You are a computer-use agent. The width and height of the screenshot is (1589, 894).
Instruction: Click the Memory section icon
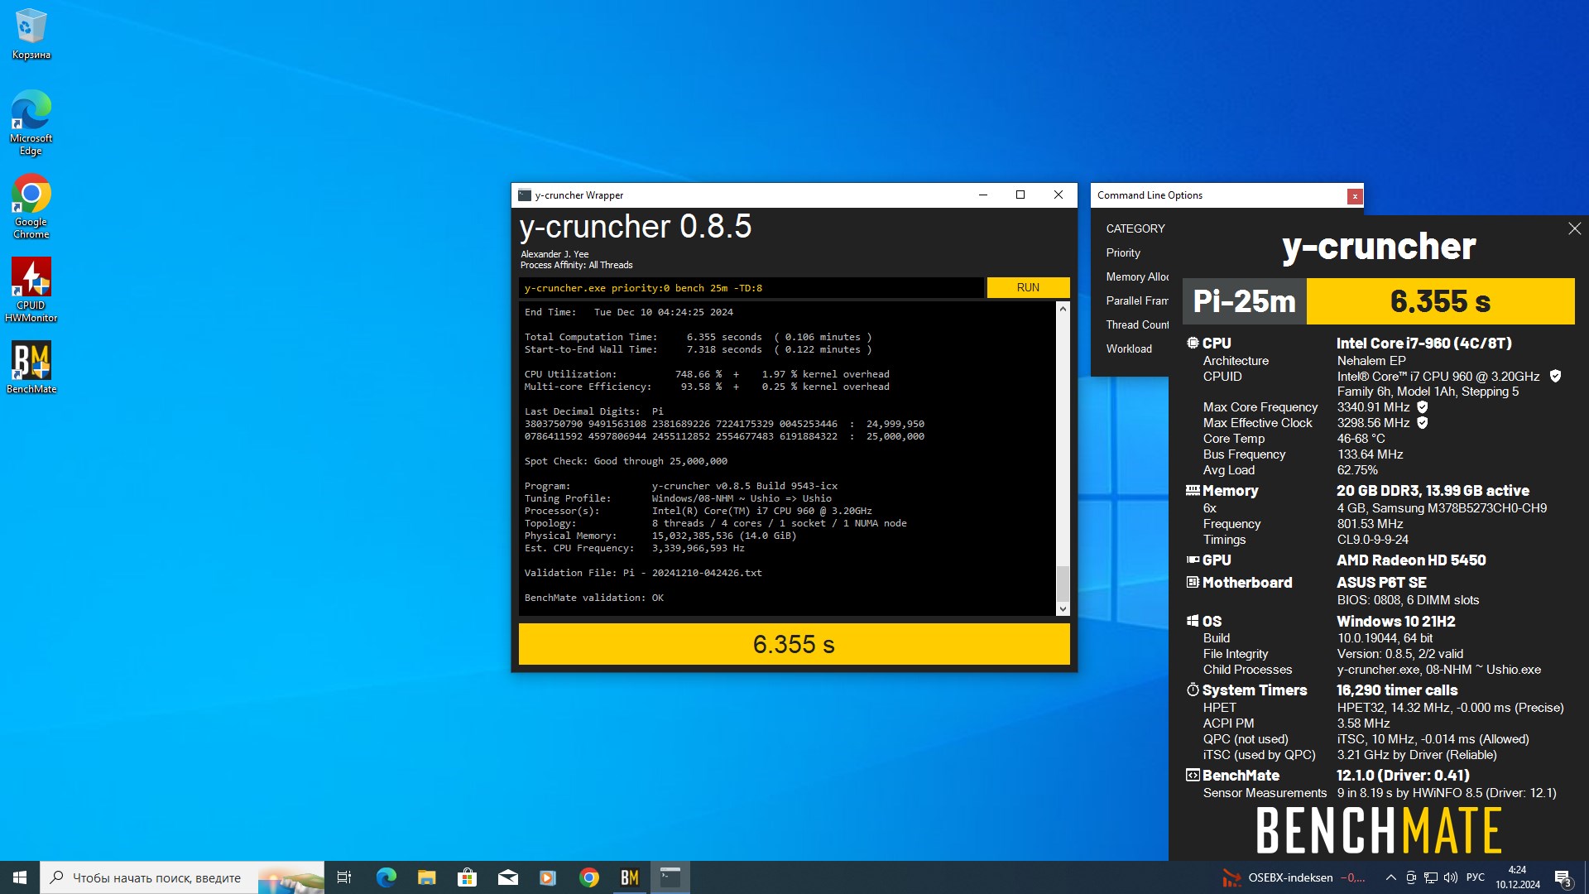[x=1193, y=490]
